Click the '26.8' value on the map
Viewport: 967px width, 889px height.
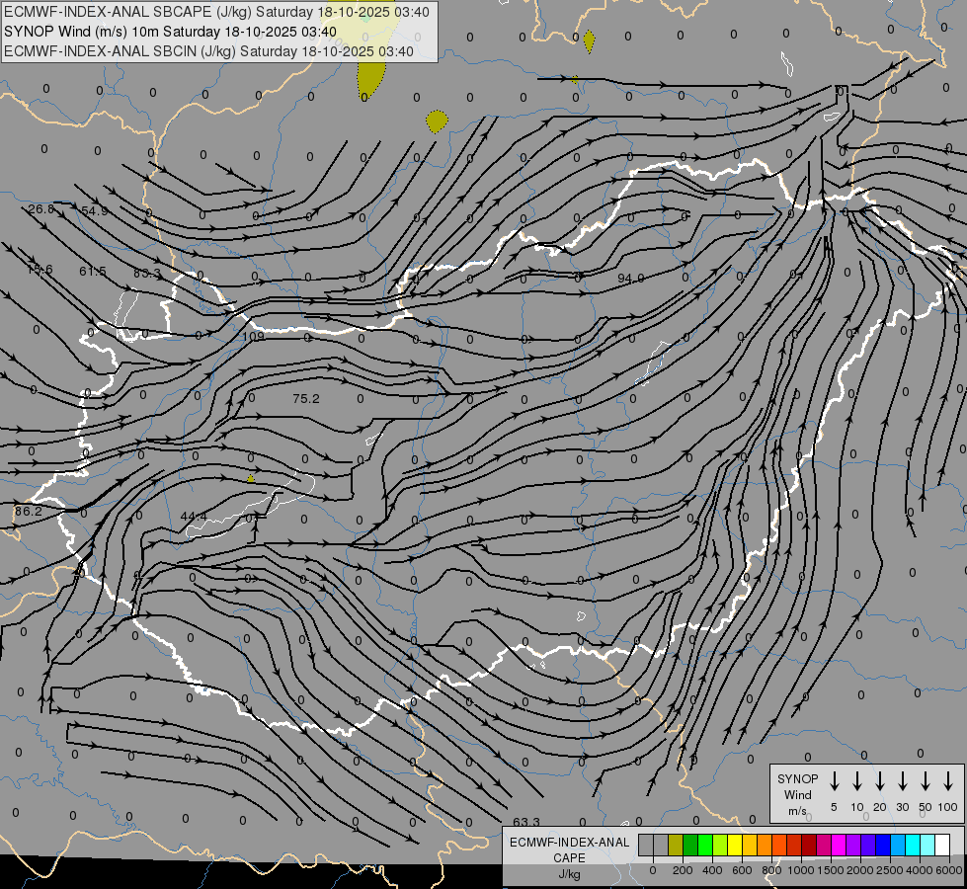click(41, 209)
